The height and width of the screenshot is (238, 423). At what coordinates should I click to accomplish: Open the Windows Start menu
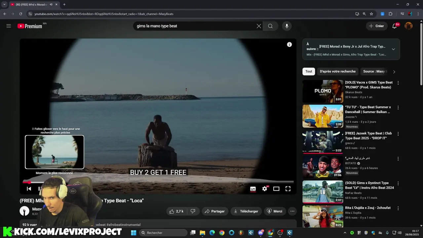point(134,233)
